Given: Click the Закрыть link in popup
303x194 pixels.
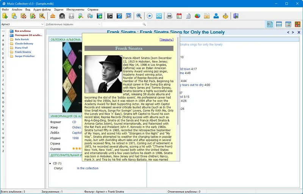Looking at the screenshot, I should point(166,40).
